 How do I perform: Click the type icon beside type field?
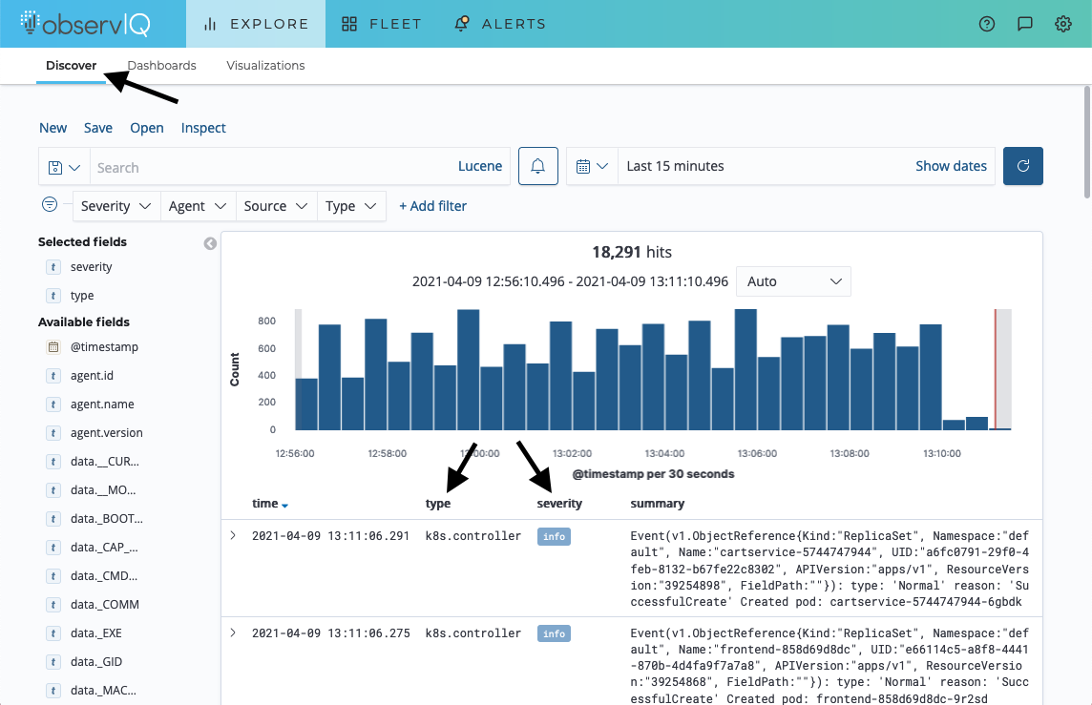click(52, 296)
